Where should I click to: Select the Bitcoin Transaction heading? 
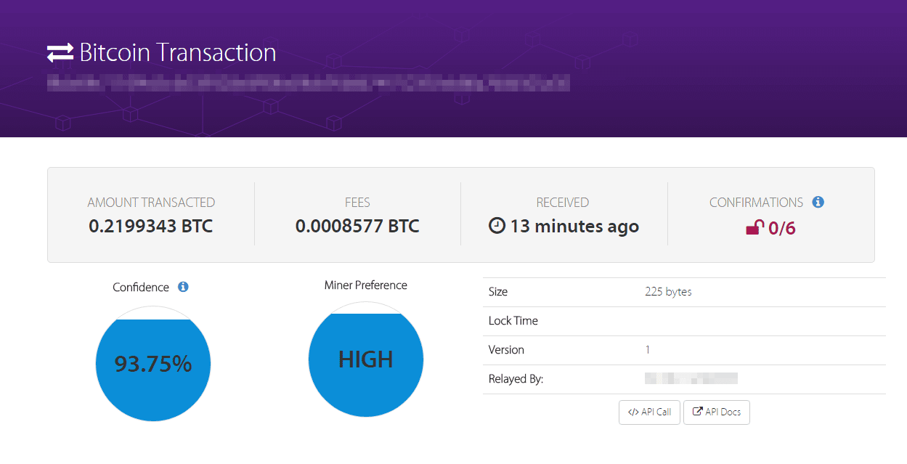tap(178, 53)
